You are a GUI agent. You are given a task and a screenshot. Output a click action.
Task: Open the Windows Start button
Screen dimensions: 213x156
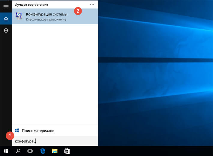coord(6,151)
